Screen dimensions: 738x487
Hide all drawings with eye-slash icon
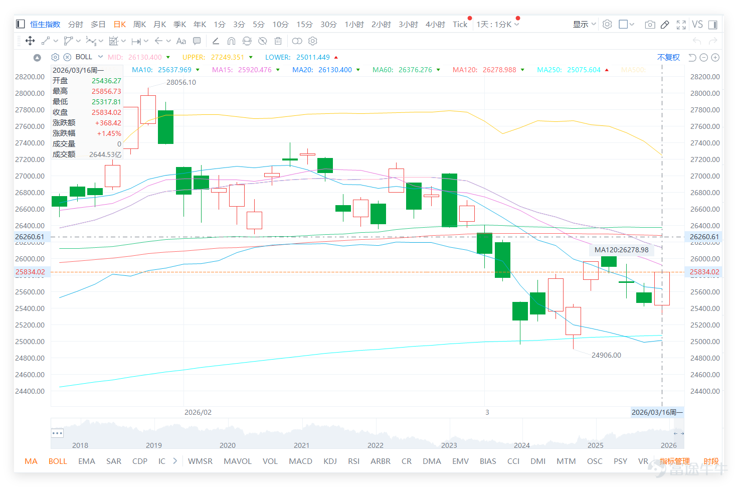click(262, 41)
